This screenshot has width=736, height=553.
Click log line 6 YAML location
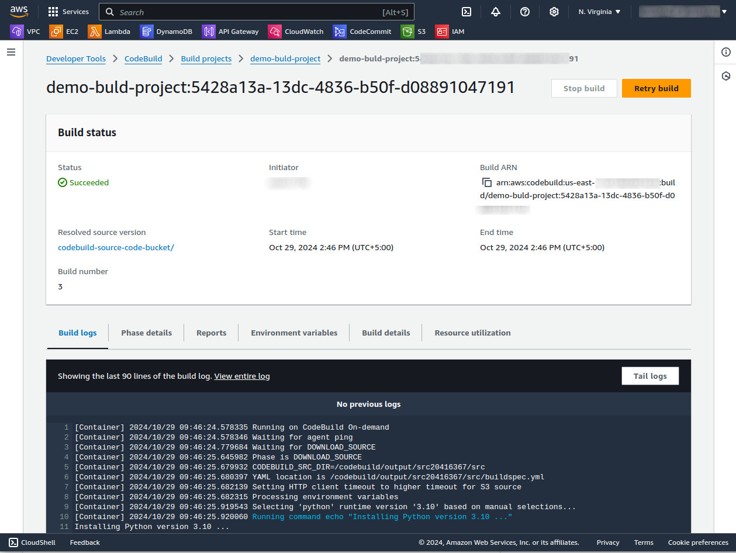pyautogui.click(x=309, y=477)
